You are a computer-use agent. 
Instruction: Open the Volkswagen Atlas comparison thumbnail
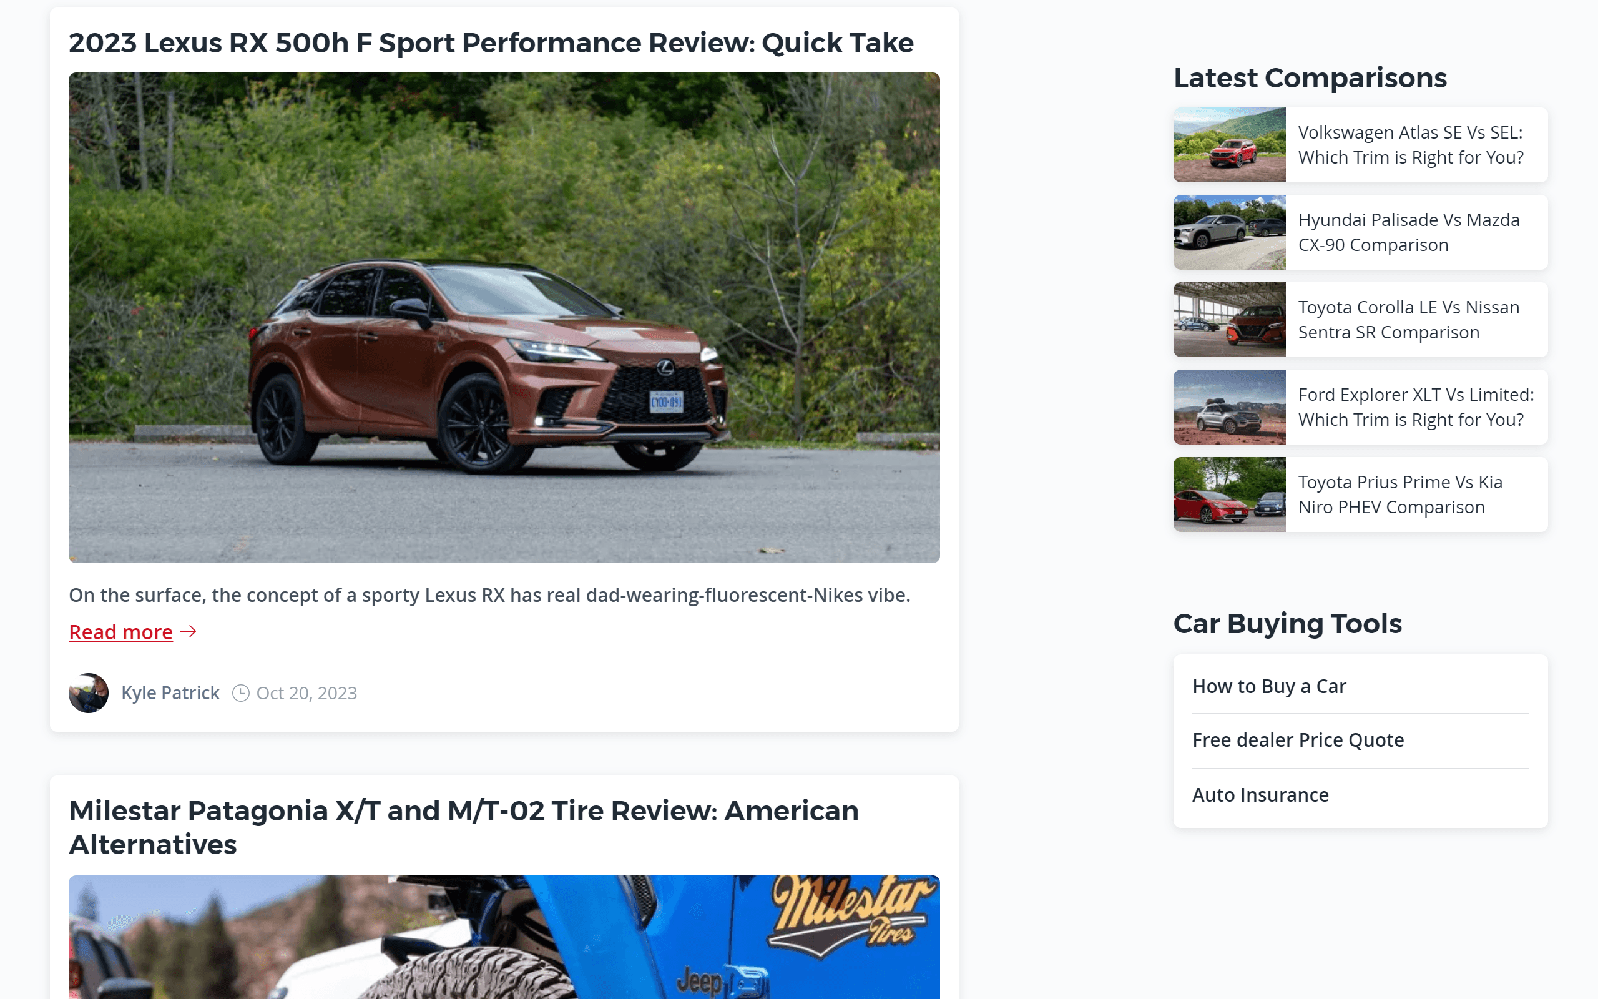point(1230,145)
